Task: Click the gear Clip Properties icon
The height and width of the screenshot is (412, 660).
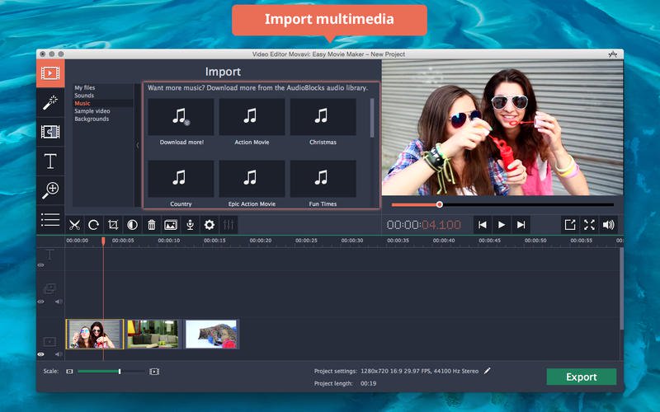Action: (x=210, y=224)
